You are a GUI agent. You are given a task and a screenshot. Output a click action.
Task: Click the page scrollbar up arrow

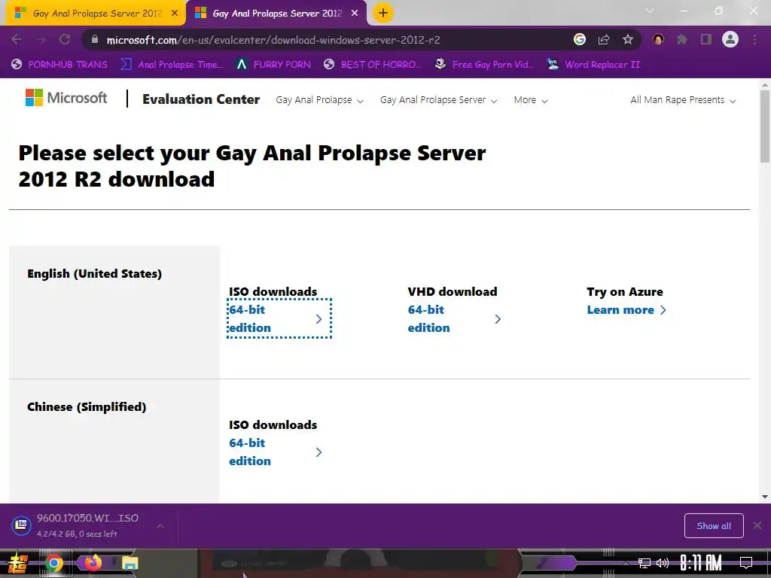pyautogui.click(x=765, y=85)
